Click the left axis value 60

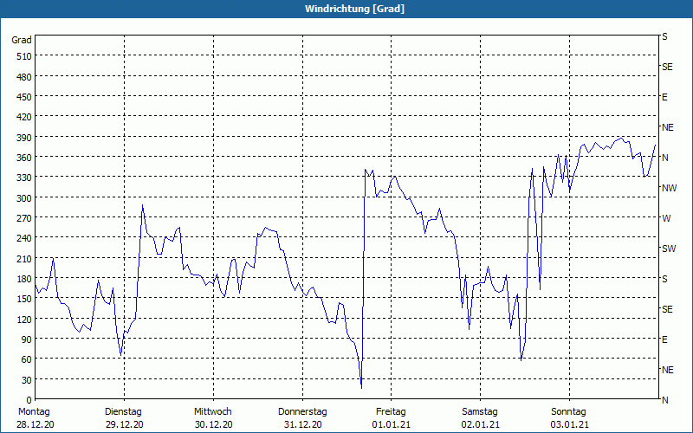(x=26, y=359)
